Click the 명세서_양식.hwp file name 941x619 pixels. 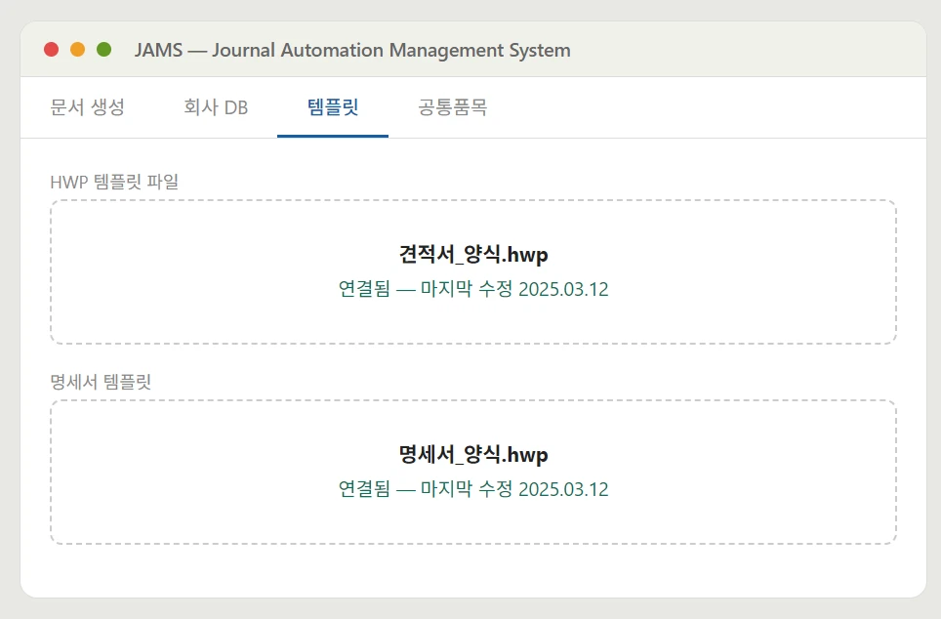(x=473, y=455)
